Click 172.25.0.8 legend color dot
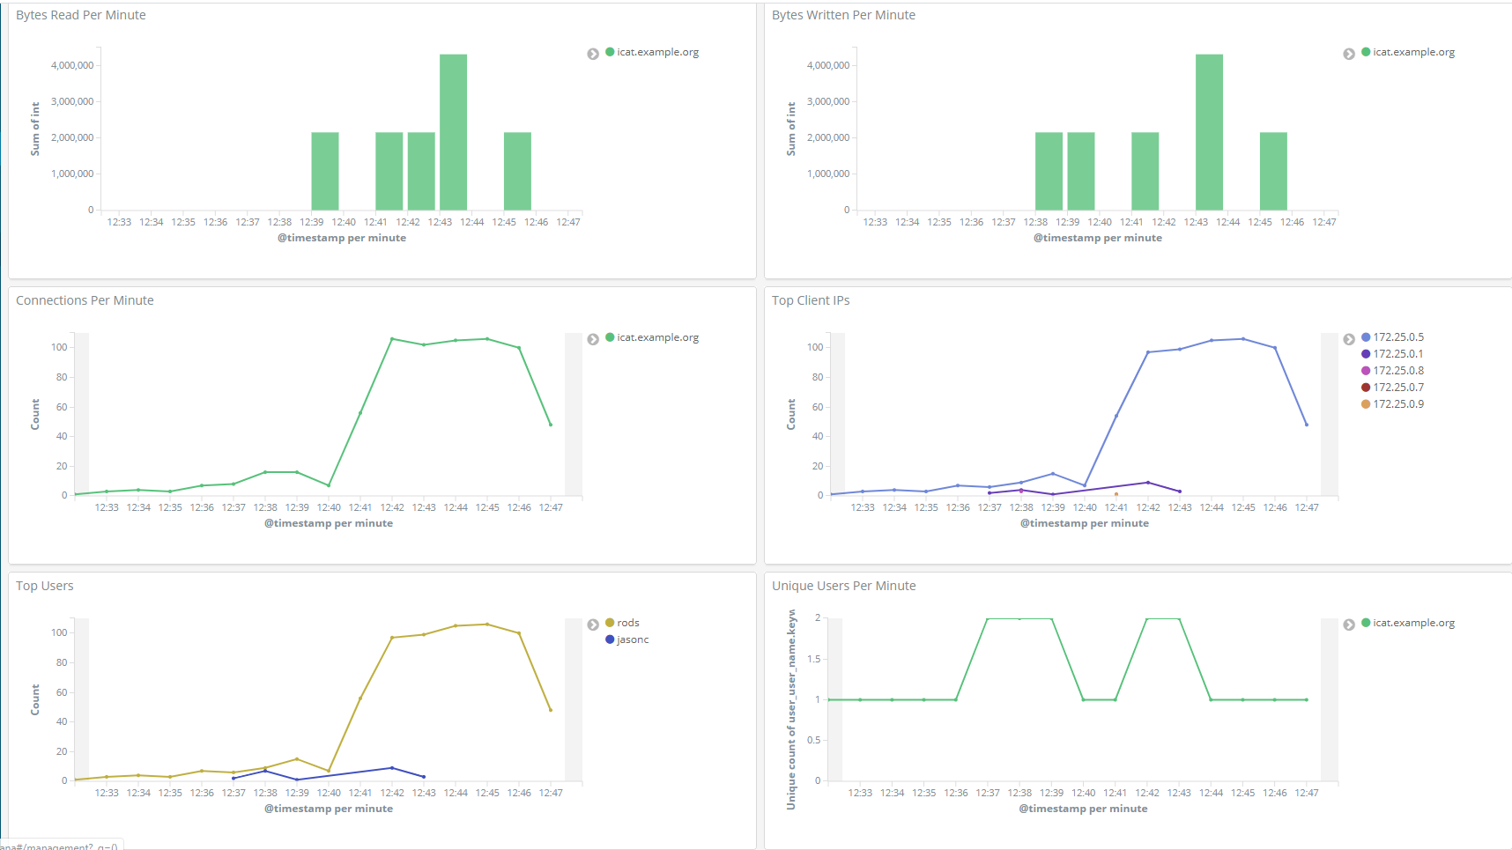This screenshot has width=1512, height=850. (1366, 371)
